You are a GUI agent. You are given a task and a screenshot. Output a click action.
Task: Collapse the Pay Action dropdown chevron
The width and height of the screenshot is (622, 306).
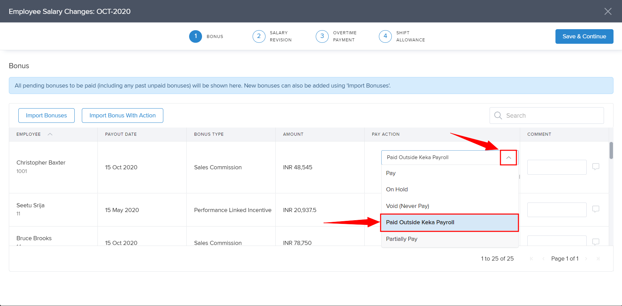[x=508, y=158]
